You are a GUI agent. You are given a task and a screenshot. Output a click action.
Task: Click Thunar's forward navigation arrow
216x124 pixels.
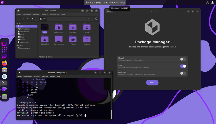[23, 19]
